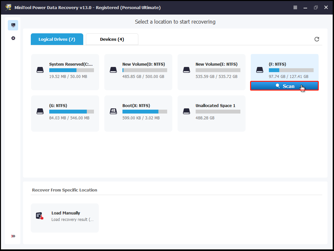Click the Recover From Specific Location heading

[x=64, y=190]
